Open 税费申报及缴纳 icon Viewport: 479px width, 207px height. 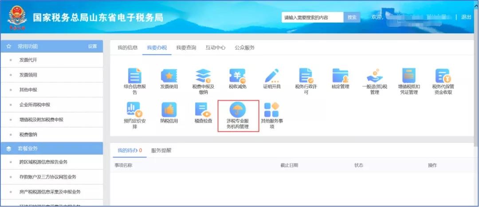pyautogui.click(x=203, y=76)
